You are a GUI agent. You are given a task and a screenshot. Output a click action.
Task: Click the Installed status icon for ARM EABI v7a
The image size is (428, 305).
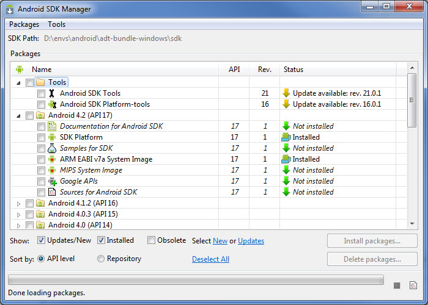(286, 159)
